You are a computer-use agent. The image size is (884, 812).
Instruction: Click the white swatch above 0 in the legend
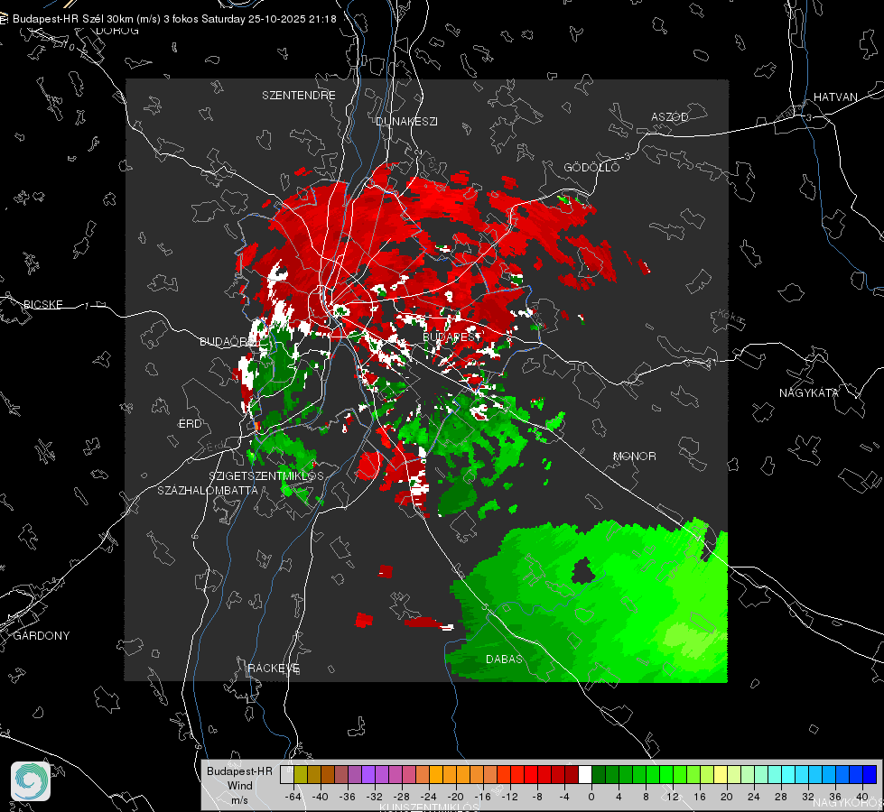point(585,775)
